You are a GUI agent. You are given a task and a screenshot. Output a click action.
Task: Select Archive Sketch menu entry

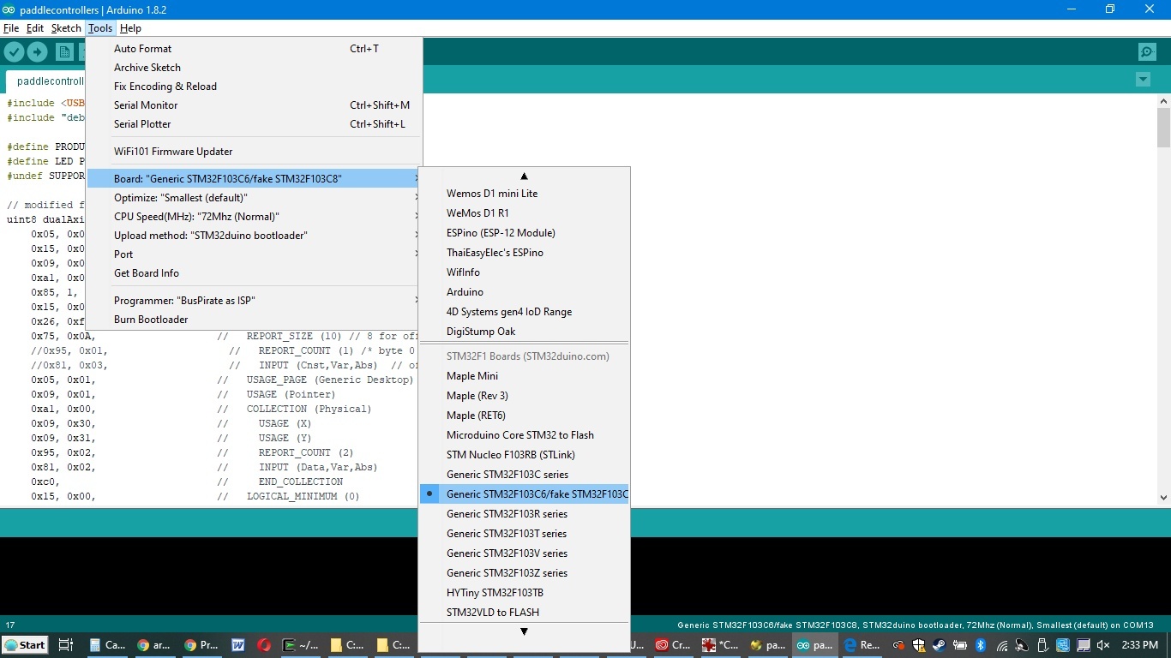coord(255,68)
